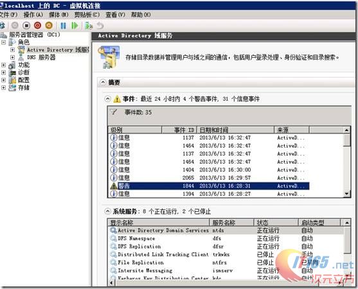The height and width of the screenshot is (289, 358).
Task: Click the horizontal scrollbar left arrow at bottom
Action: 112,283
